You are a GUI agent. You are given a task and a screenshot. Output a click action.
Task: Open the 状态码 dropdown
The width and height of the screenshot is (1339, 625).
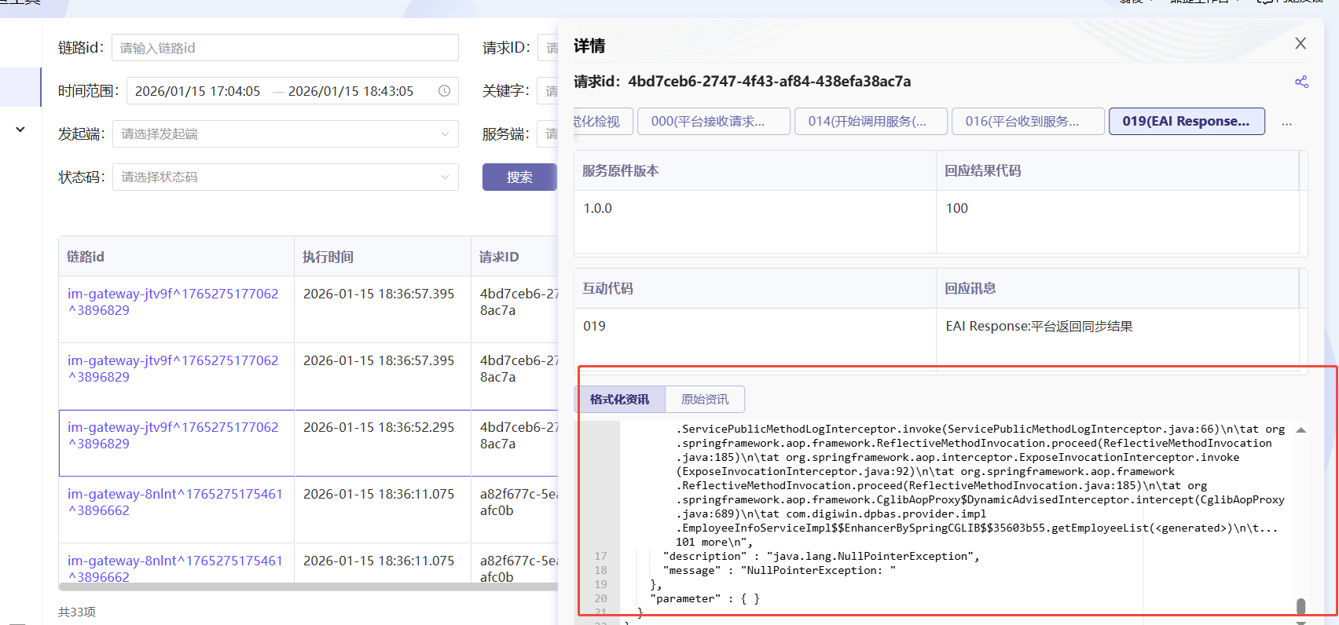(x=285, y=177)
